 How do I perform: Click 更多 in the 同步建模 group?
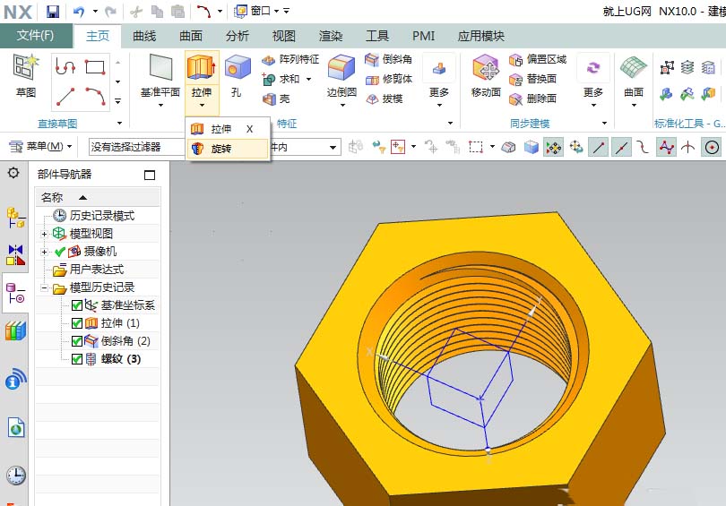coord(593,81)
